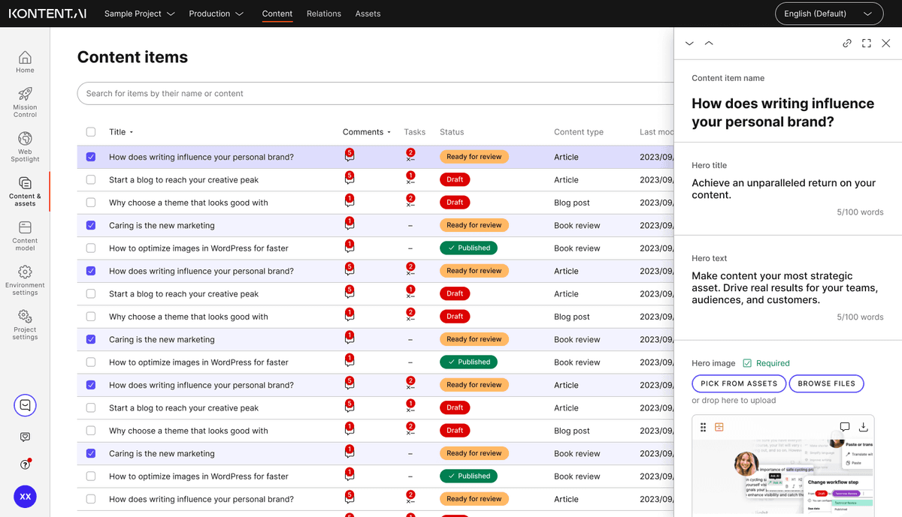Open the help question mark icon
Screen dimensions: 902x517
click(x=25, y=464)
